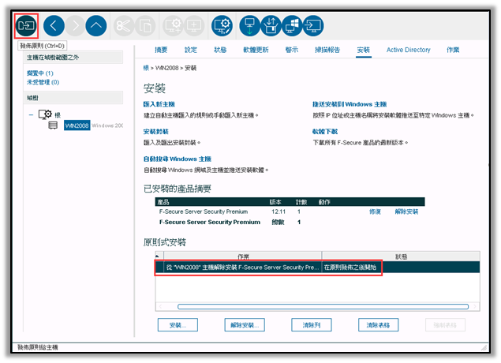501x363 pixels.
Task: Click the copy pages icon
Action: coord(145,25)
